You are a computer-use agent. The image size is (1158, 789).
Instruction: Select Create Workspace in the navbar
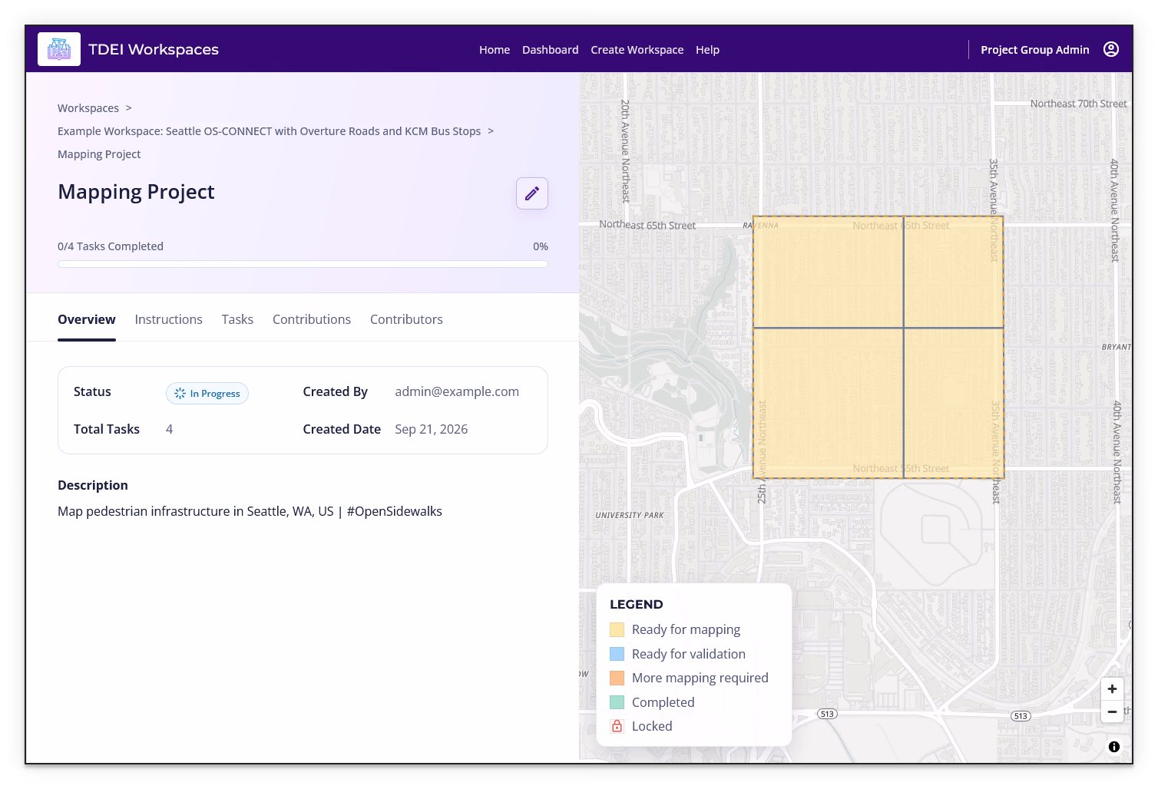coord(637,50)
